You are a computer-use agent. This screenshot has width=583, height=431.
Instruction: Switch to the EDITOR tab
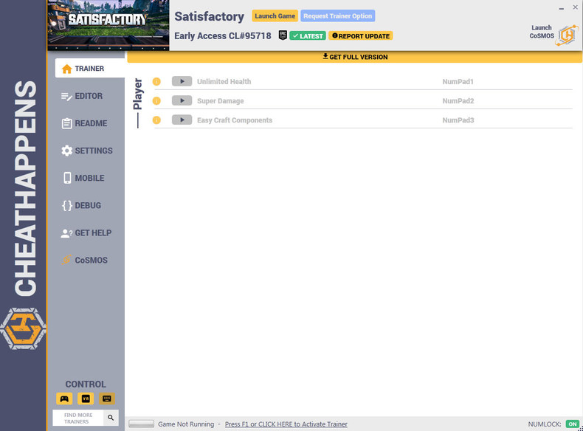(x=82, y=96)
